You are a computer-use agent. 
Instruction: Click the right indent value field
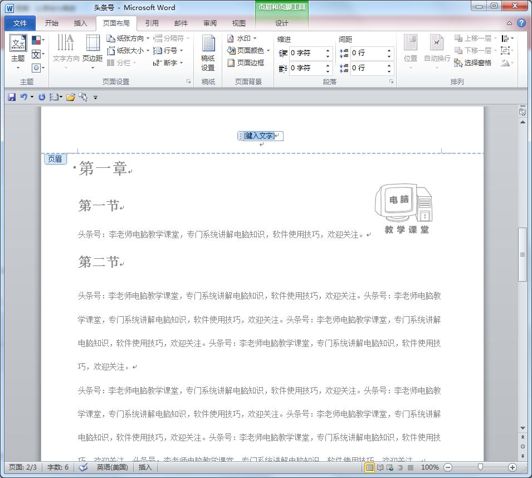coord(307,68)
